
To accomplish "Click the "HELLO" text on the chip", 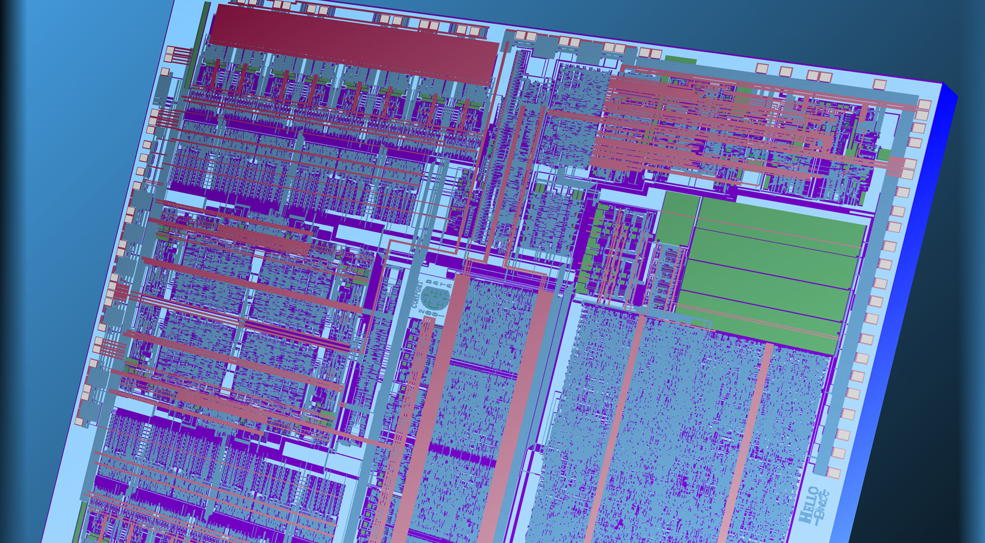I will click(x=809, y=505).
